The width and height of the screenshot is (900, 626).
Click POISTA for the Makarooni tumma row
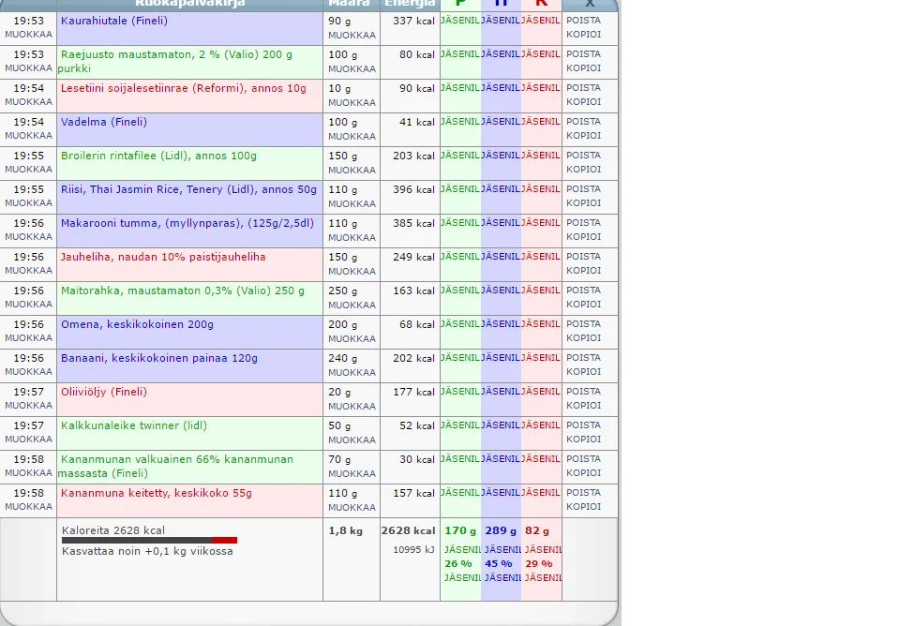[x=583, y=223]
